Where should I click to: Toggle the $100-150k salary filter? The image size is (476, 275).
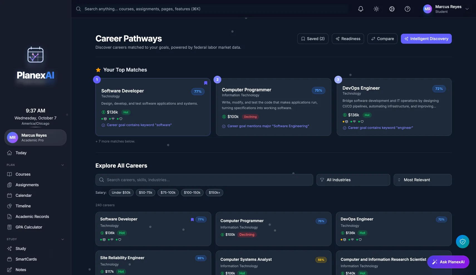pyautogui.click(x=192, y=193)
